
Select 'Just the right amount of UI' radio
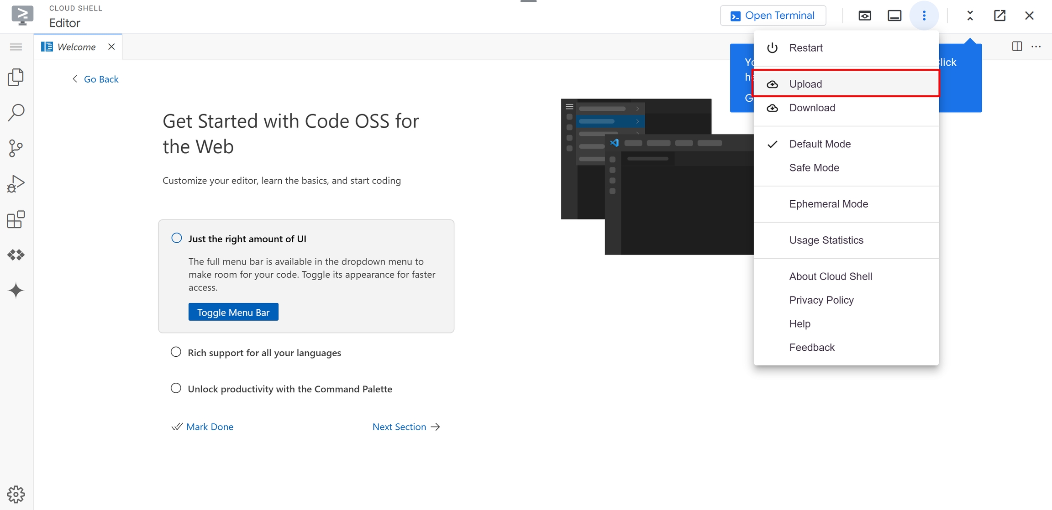177,238
